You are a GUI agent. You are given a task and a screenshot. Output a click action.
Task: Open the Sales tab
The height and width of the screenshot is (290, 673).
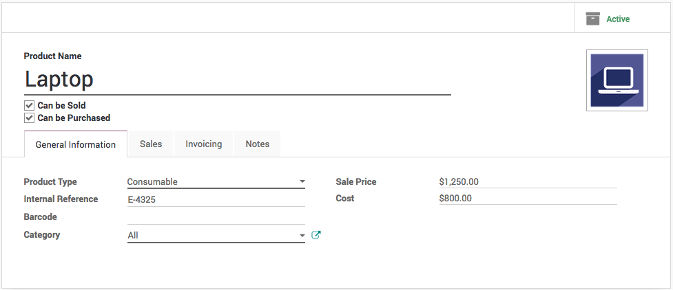pos(151,144)
